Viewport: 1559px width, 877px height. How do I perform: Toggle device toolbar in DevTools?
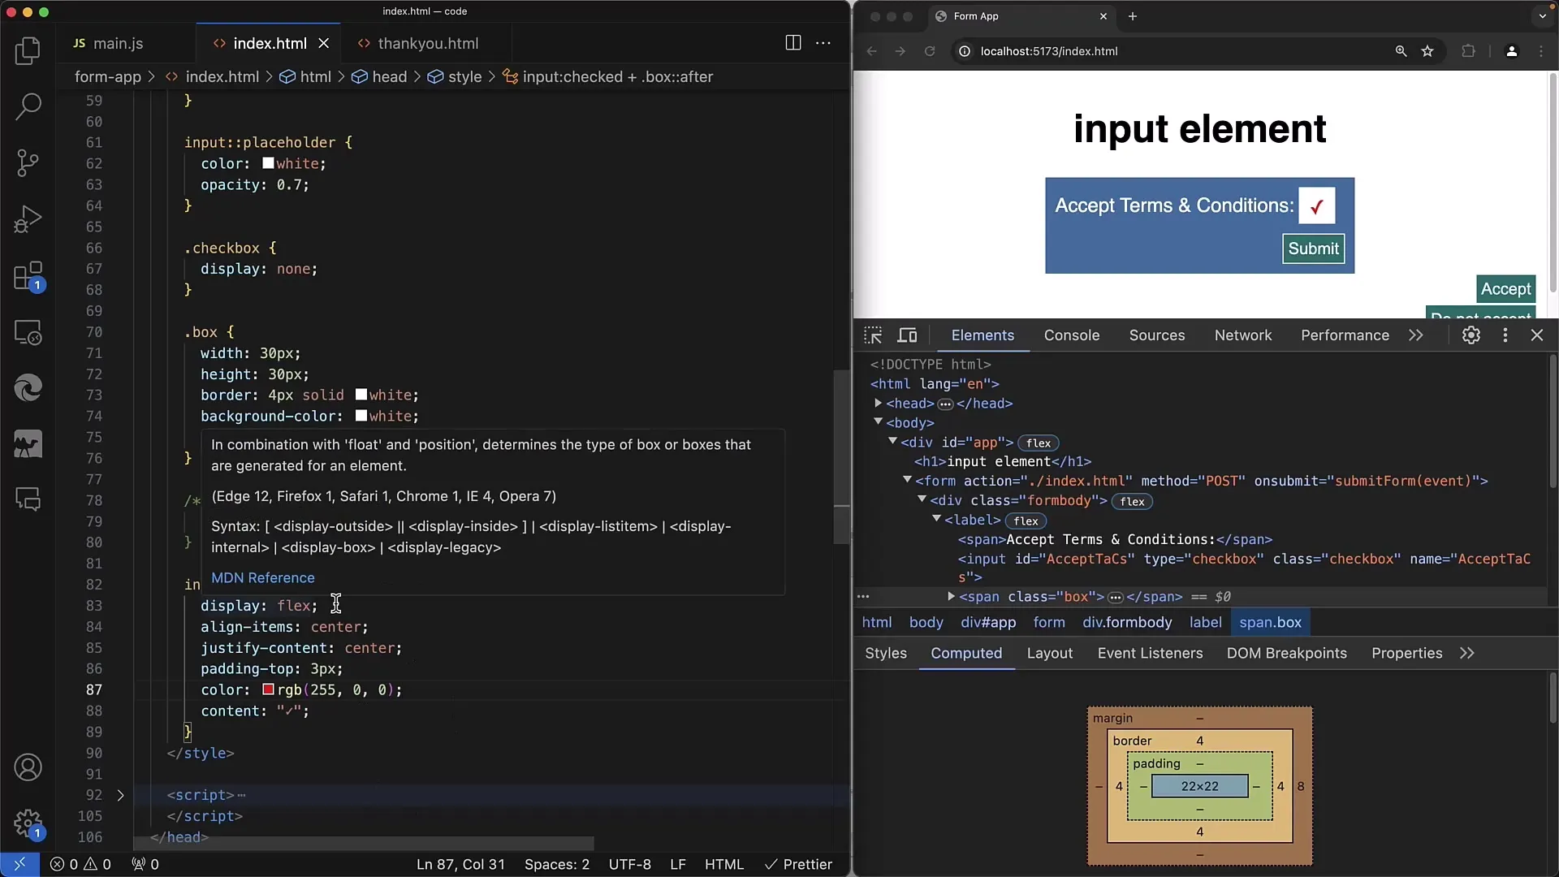[x=907, y=335]
